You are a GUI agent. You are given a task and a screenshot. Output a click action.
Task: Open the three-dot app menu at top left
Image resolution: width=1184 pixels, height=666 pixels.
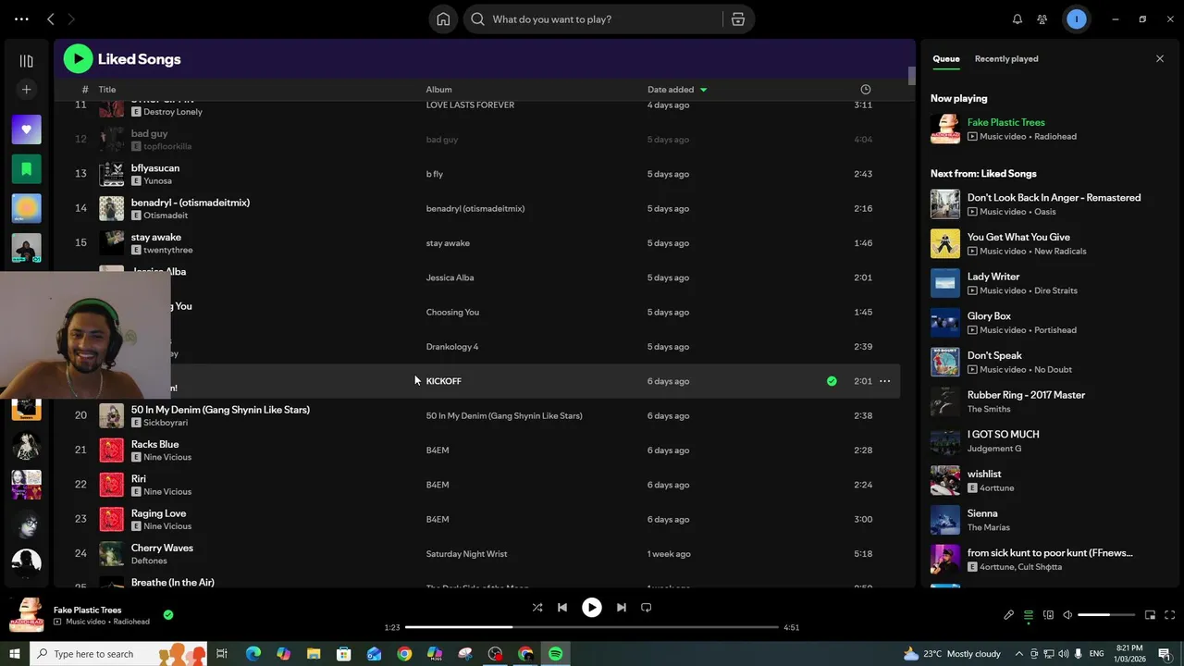21,18
